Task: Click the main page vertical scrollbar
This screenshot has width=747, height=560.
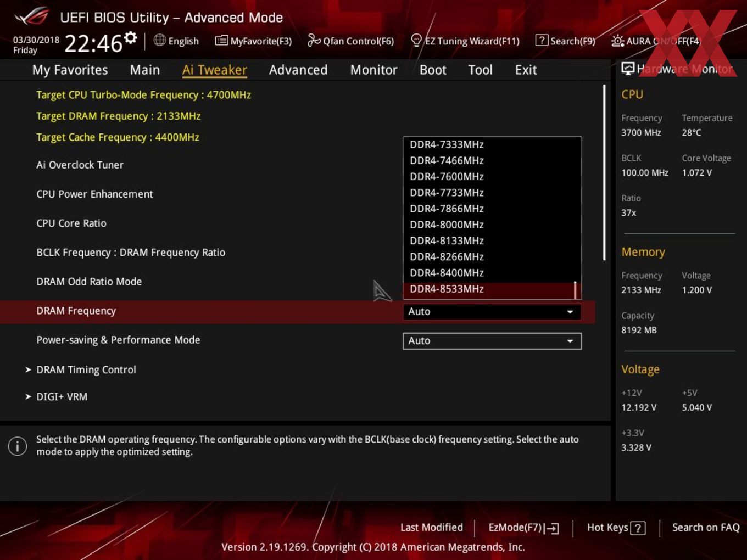Action: (604, 172)
